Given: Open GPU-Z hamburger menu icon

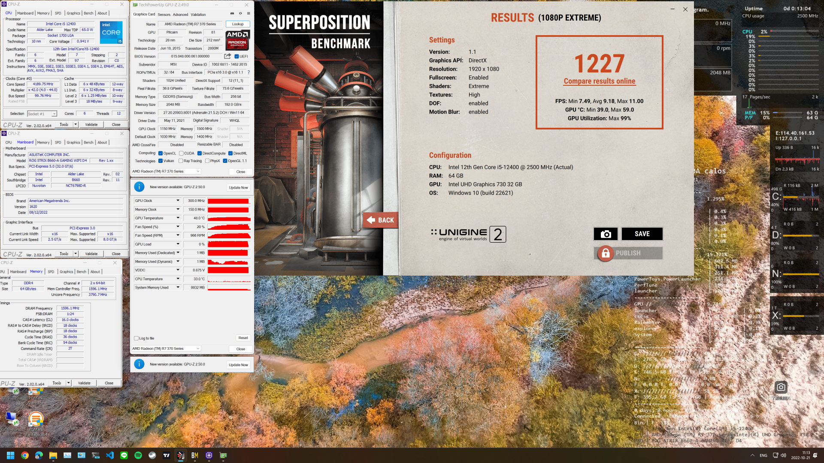Looking at the screenshot, I should [x=248, y=14].
